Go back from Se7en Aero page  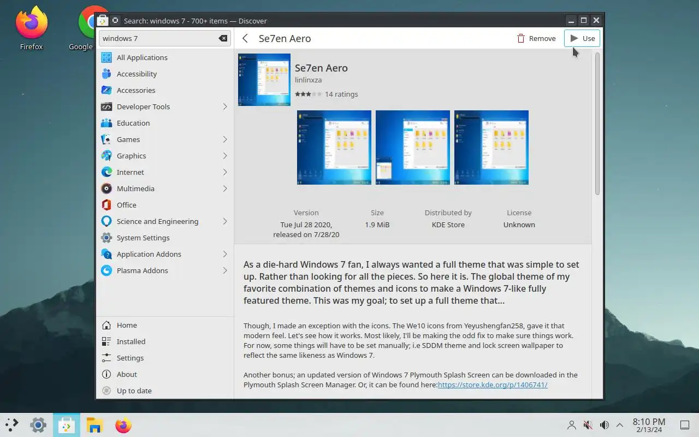245,38
